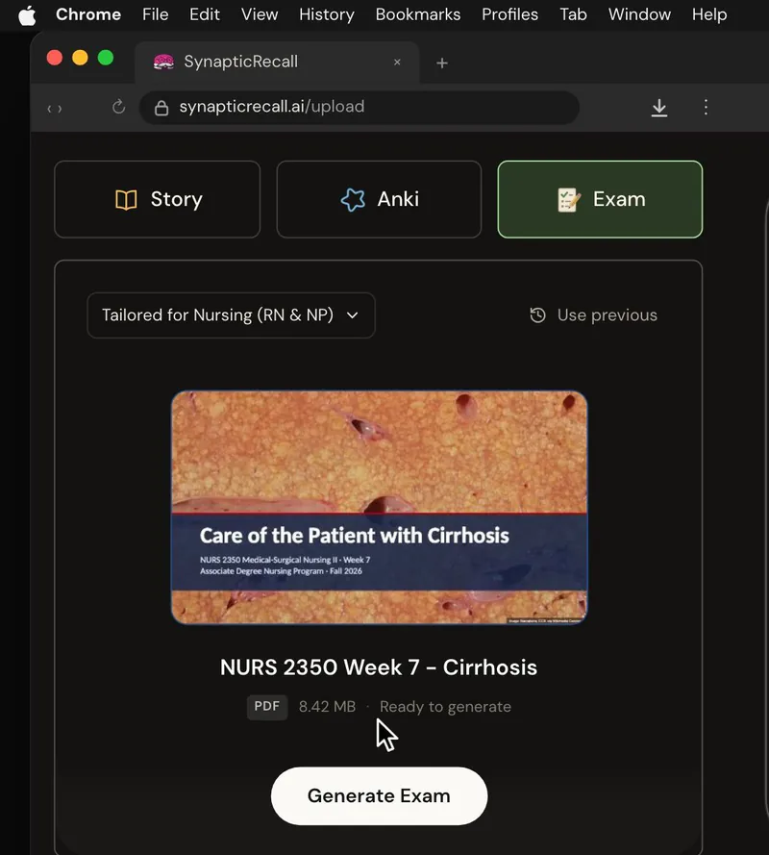The image size is (769, 855).
Task: Click the back navigation arrow
Action: tap(49, 109)
